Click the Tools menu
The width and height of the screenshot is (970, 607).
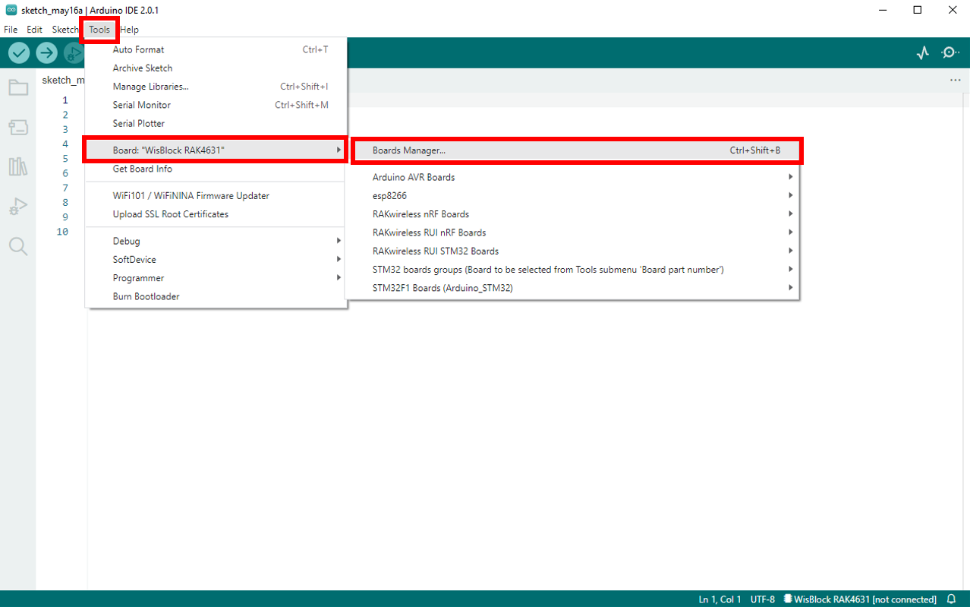click(99, 30)
